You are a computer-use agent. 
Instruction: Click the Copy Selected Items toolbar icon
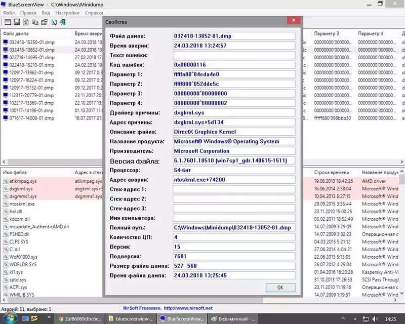click(x=35, y=22)
